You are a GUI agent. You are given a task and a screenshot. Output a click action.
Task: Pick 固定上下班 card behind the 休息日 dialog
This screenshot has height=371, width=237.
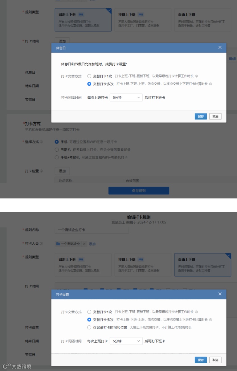pyautogui.click(x=83, y=20)
